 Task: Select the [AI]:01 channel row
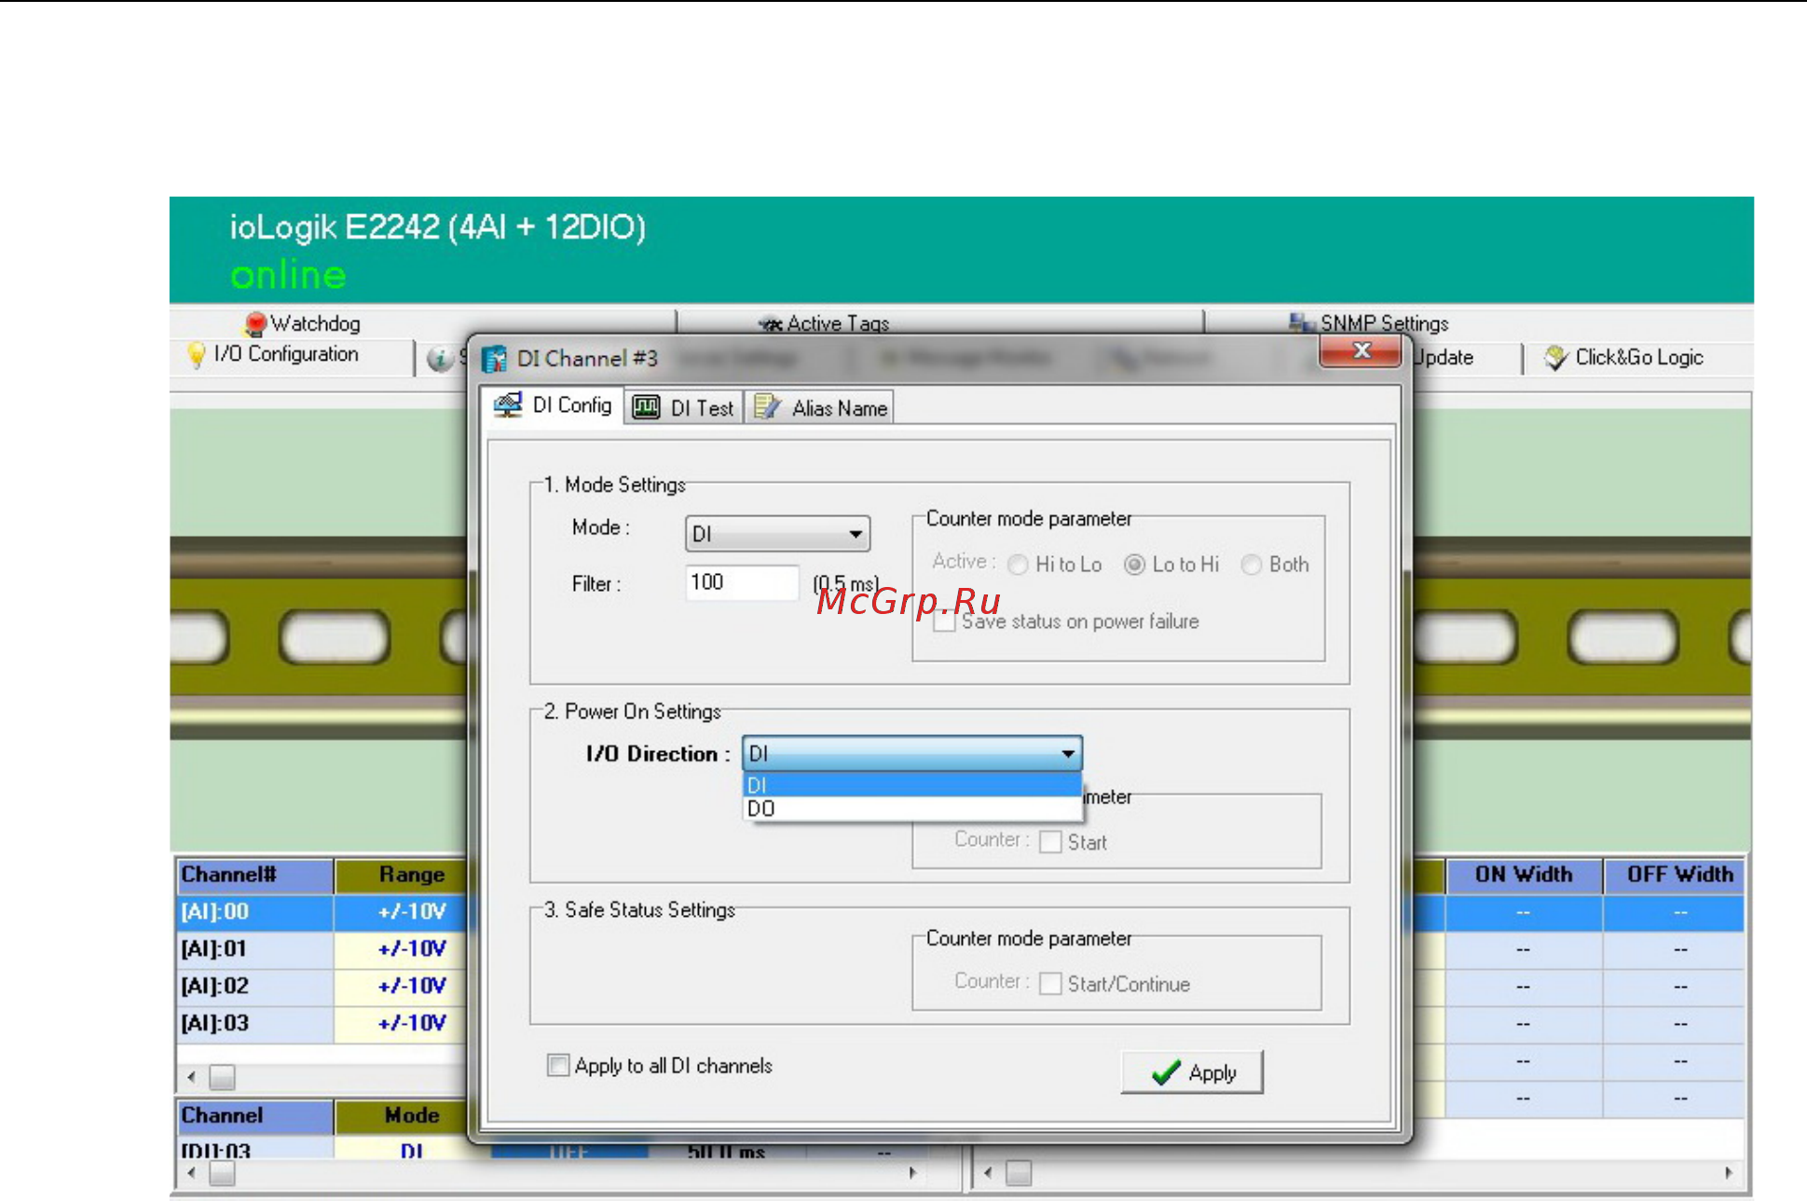pos(322,949)
